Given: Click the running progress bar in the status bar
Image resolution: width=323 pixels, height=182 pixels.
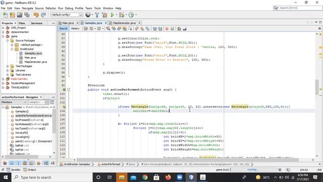Looking at the screenshot, I should (x=254, y=170).
